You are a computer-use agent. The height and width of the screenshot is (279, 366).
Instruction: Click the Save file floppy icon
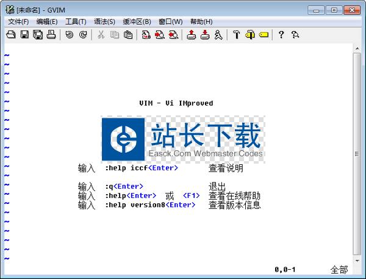[24, 35]
